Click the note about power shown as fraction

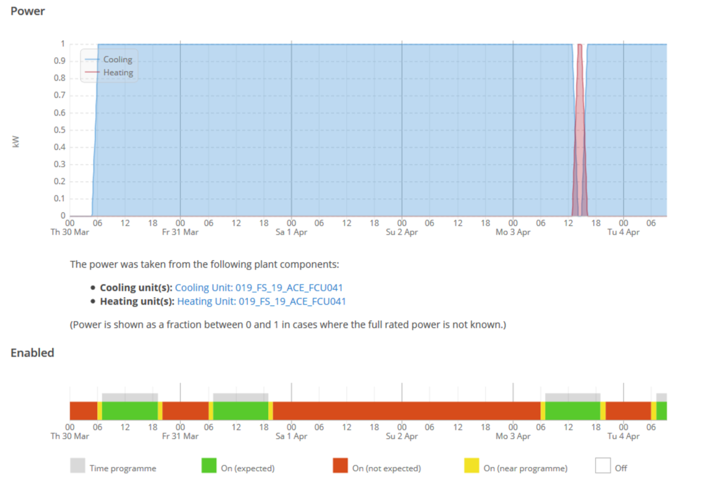pyautogui.click(x=288, y=325)
